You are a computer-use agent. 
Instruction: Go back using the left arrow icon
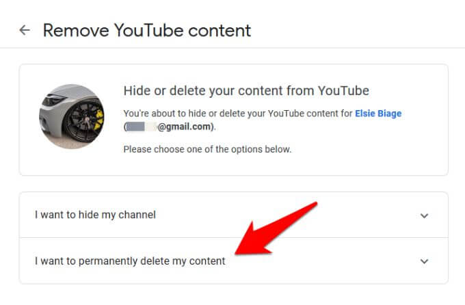click(25, 30)
